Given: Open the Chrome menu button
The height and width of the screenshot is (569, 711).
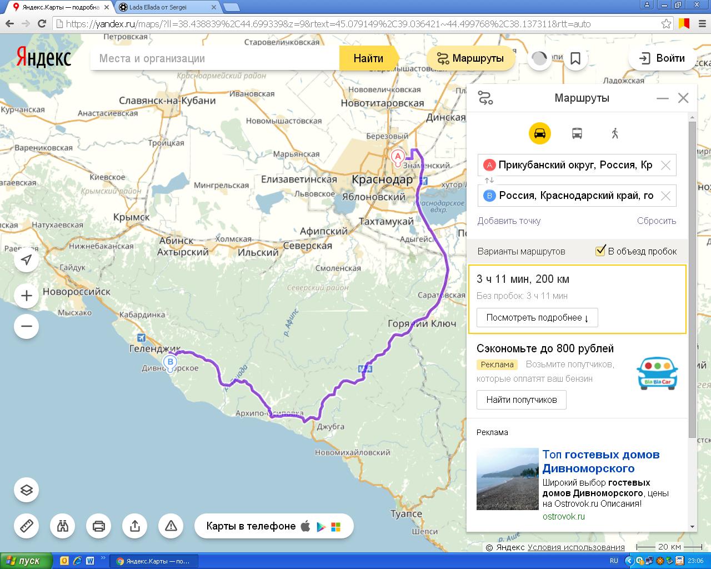Looking at the screenshot, I should click(702, 24).
